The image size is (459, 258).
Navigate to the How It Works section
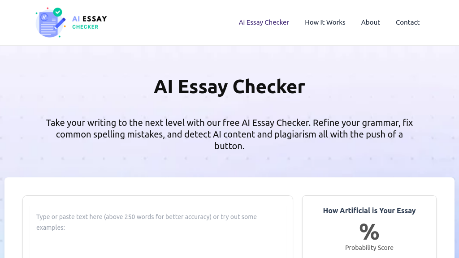click(325, 22)
